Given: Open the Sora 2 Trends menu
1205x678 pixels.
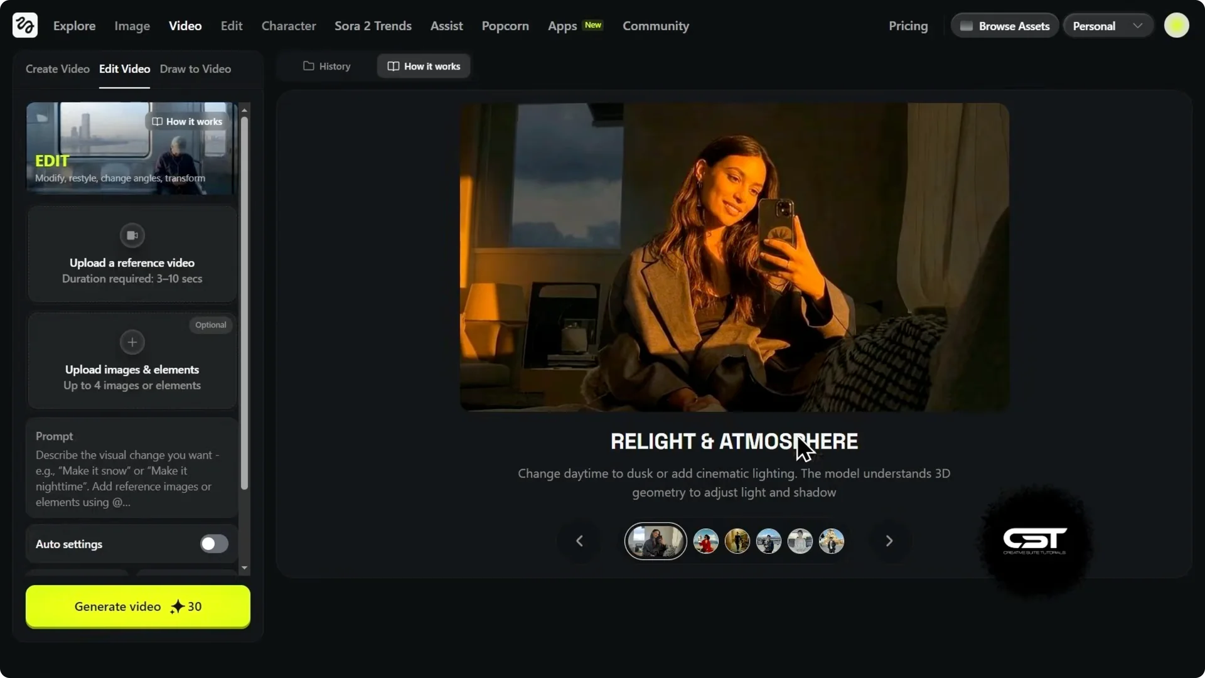Looking at the screenshot, I should point(373,26).
